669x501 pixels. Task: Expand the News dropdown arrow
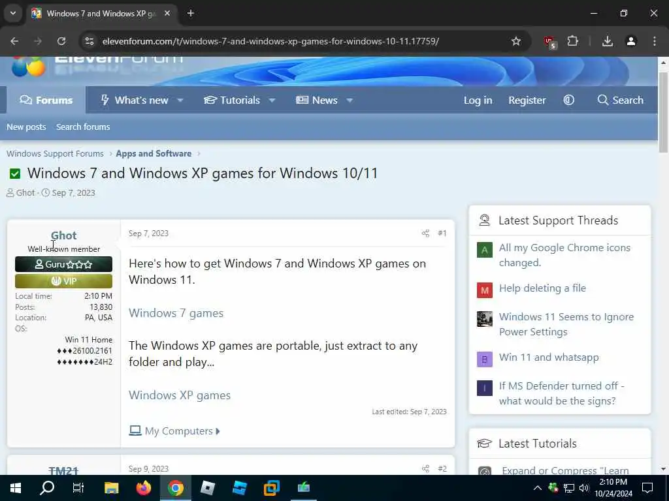tap(350, 100)
